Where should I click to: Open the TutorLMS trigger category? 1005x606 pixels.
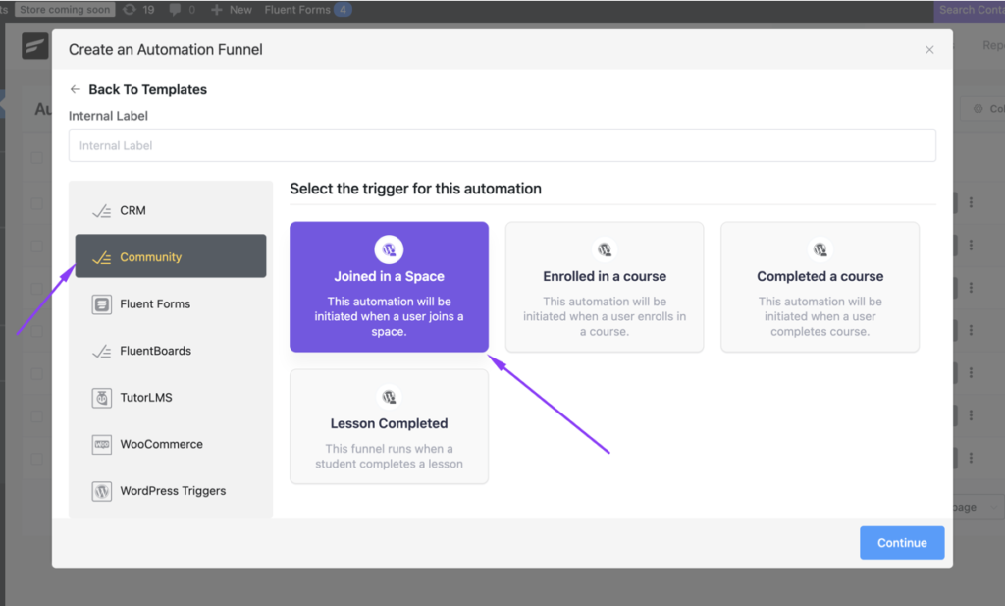(171, 398)
